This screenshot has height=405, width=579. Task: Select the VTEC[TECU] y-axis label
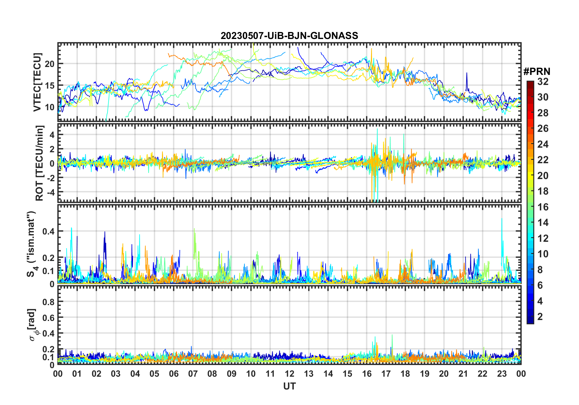click(37, 82)
